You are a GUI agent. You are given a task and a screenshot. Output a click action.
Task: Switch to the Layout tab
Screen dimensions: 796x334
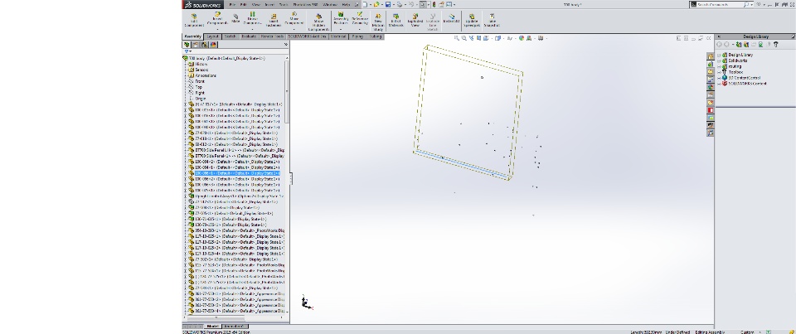[213, 36]
